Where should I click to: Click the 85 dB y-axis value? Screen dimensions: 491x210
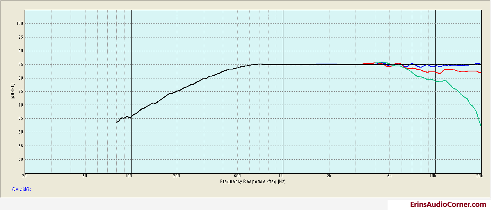[x=21, y=65]
